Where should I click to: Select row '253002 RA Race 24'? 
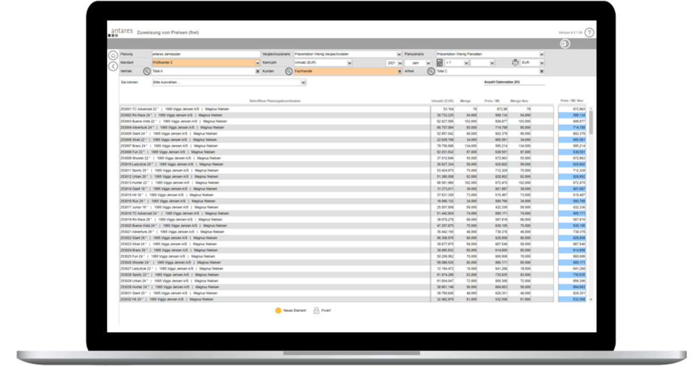coord(275,115)
